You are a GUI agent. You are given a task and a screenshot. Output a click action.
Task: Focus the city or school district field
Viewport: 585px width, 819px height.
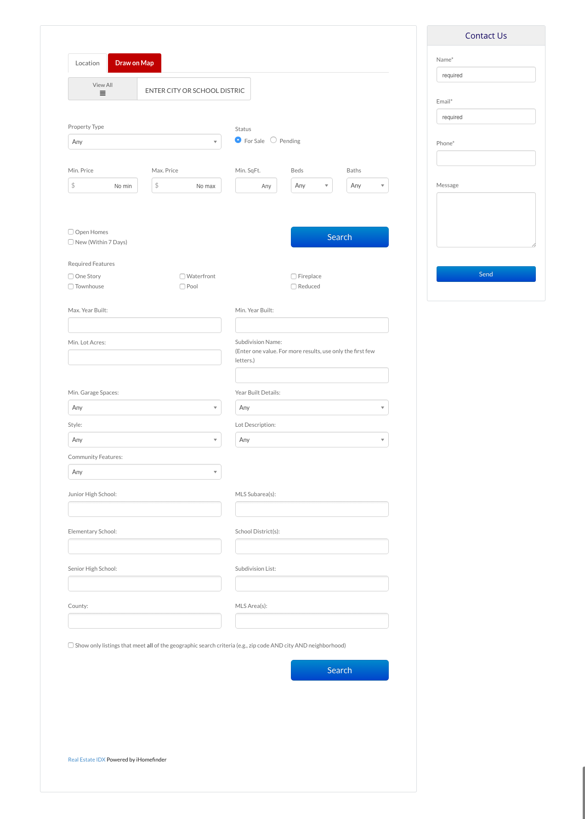[x=194, y=90]
